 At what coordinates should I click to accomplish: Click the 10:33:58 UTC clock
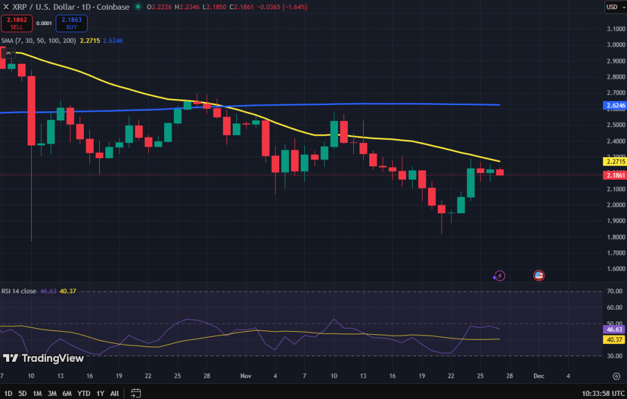click(x=603, y=394)
